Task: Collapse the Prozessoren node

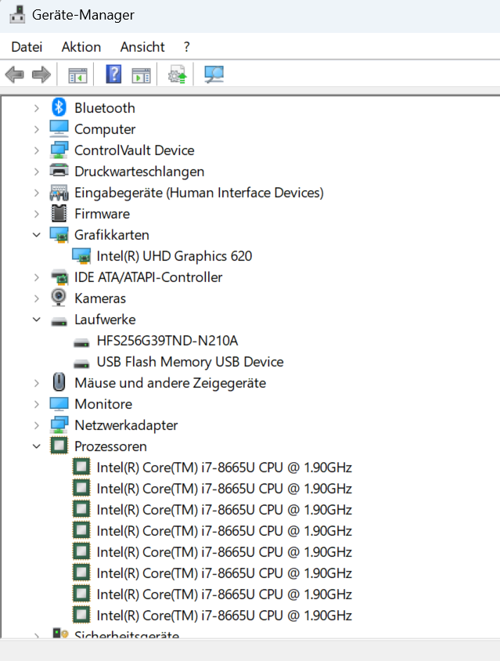Action: 37,446
